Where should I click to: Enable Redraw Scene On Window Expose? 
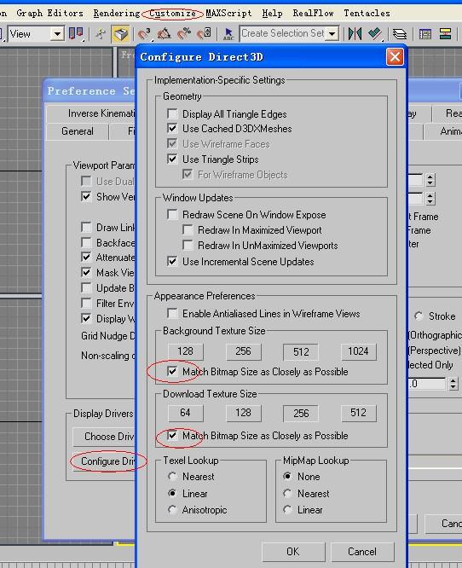[172, 215]
